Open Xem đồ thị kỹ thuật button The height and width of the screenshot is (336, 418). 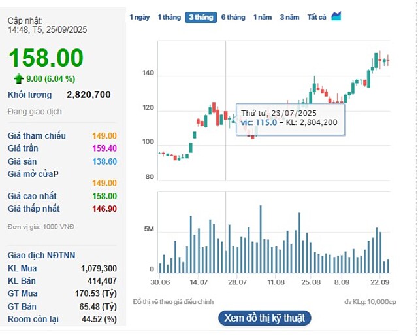point(265,318)
